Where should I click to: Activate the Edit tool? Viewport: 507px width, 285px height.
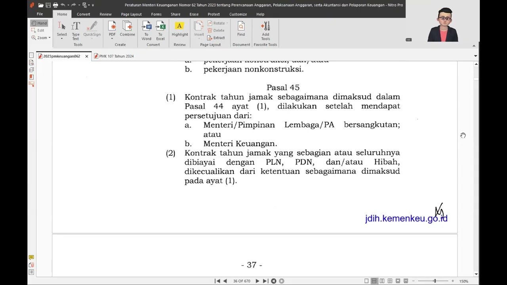[x=38, y=30]
